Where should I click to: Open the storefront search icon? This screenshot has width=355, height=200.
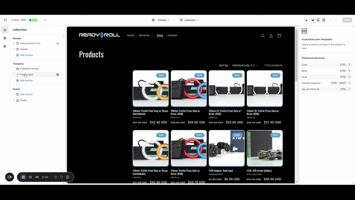click(263, 36)
